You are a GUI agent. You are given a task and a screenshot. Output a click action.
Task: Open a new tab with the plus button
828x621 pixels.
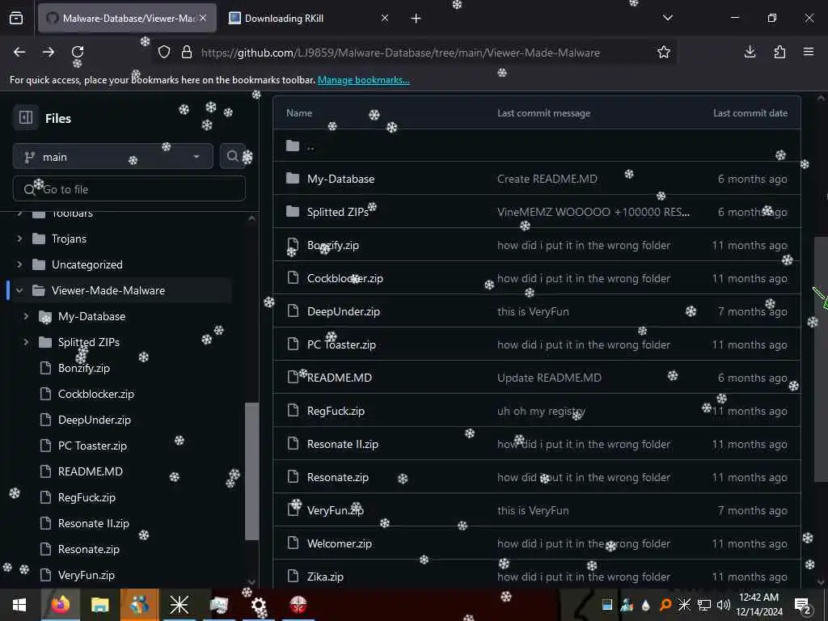[416, 19]
